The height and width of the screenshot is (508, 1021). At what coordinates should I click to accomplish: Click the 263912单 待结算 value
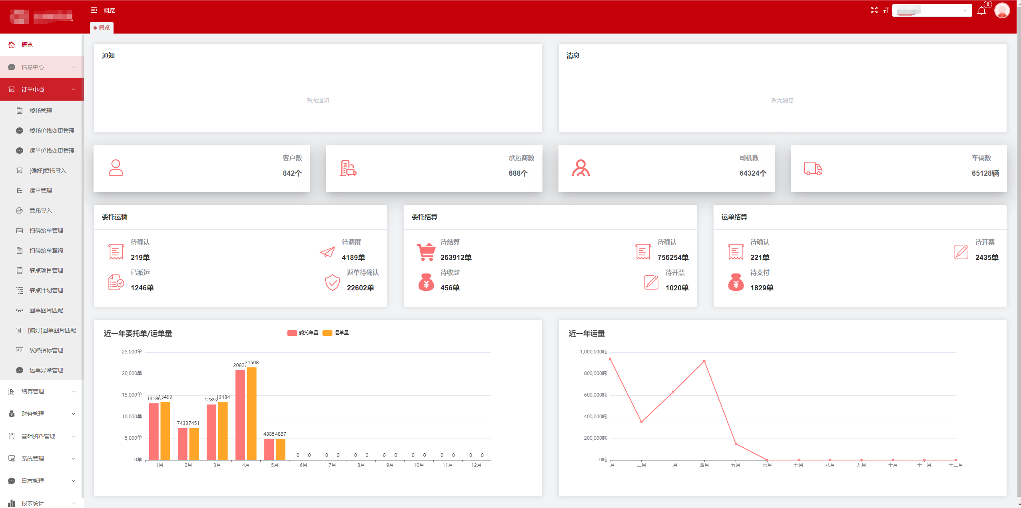tap(456, 258)
